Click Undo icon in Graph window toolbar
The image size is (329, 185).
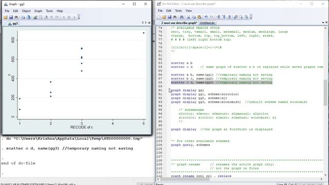point(51,17)
